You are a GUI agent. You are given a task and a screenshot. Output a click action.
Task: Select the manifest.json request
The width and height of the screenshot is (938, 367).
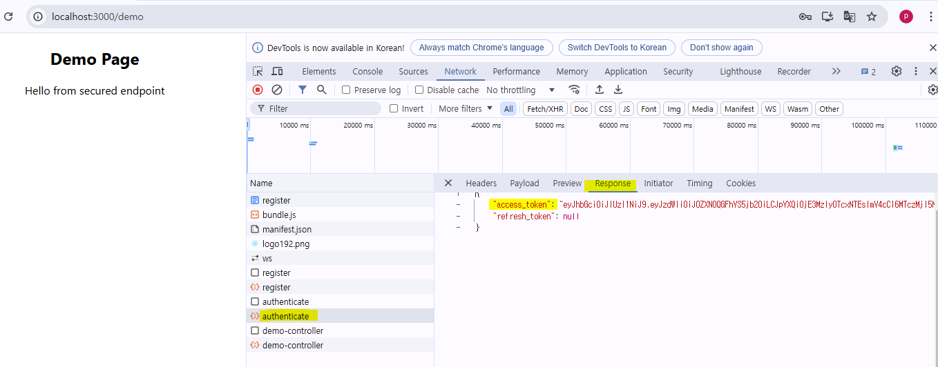point(341,229)
